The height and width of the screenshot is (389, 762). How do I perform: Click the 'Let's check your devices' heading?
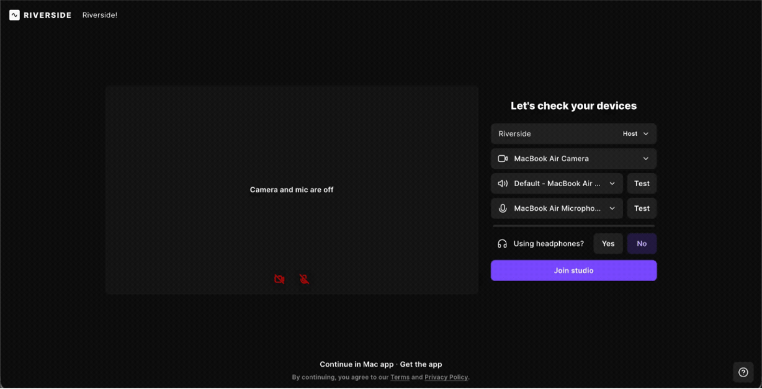click(573, 106)
